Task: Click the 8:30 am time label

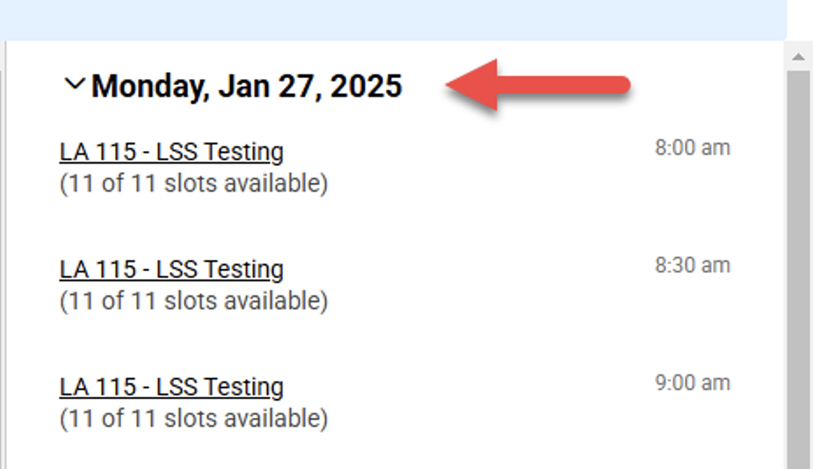Action: [691, 265]
